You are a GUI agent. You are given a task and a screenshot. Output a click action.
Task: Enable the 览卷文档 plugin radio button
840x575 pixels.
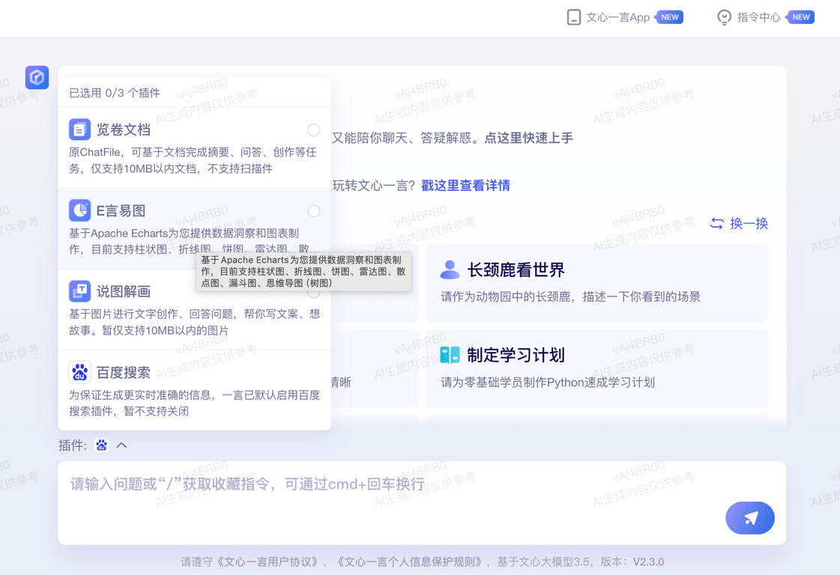(x=314, y=130)
